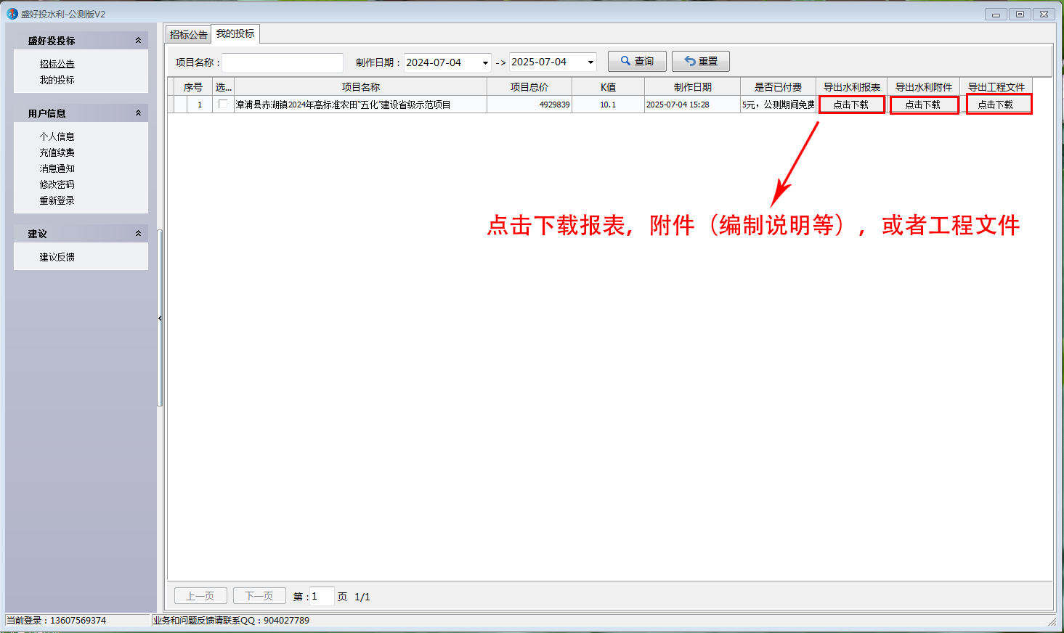Switch to the 招标公告 tab
The width and height of the screenshot is (1064, 633).
point(188,35)
